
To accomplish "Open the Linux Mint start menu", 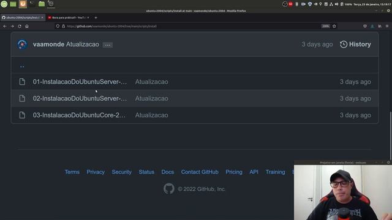I will pyautogui.click(x=4, y=4).
